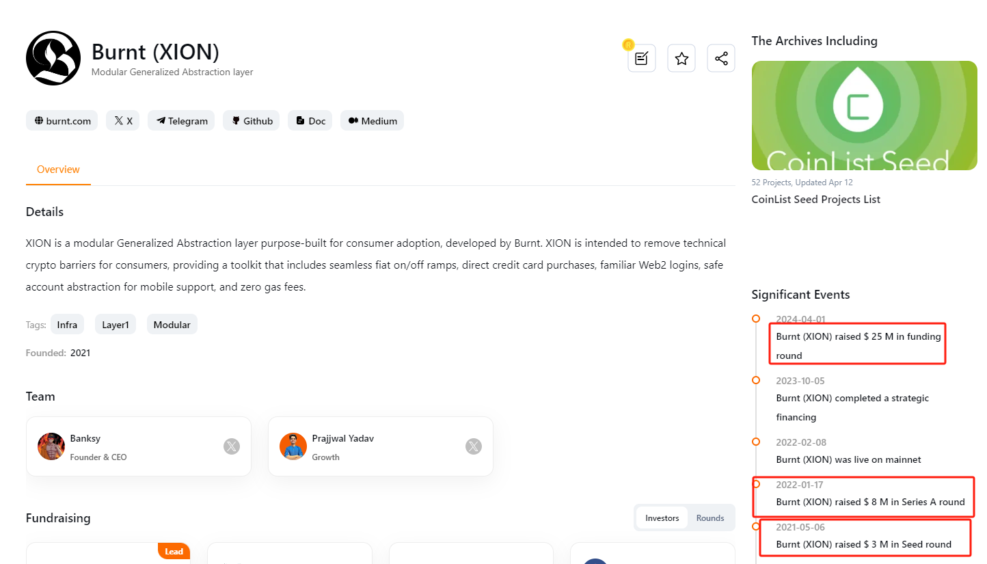
Task: Click the Burnt (XION) title heading
Action: pos(155,52)
